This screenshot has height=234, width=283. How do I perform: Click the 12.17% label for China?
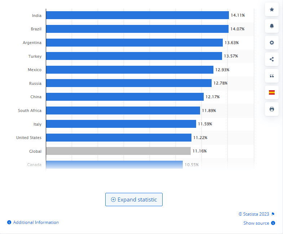pyautogui.click(x=212, y=97)
